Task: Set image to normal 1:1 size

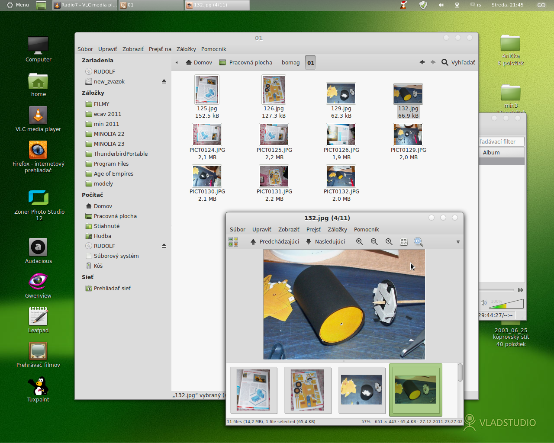Action: [389, 242]
